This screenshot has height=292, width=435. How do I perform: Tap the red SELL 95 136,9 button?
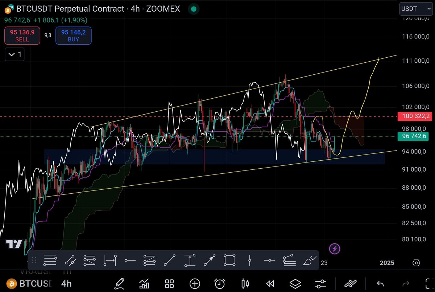click(x=22, y=36)
